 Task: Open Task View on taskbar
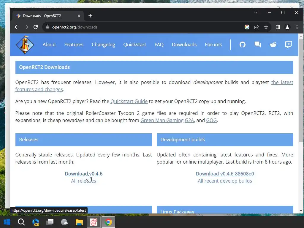[x=50, y=222]
